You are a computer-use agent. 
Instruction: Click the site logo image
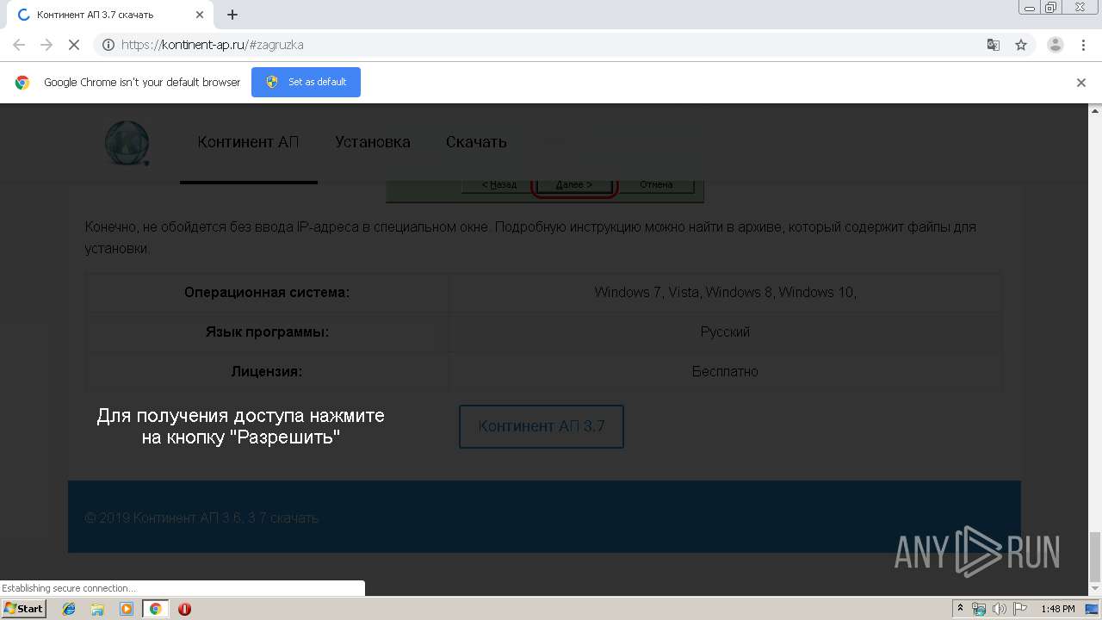point(127,143)
